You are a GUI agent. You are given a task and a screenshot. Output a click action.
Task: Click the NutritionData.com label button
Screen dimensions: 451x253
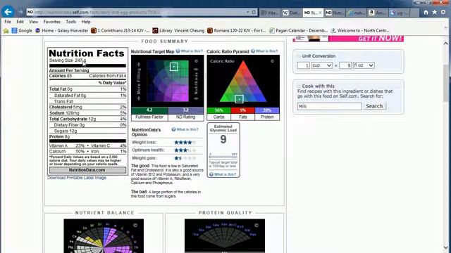87,170
